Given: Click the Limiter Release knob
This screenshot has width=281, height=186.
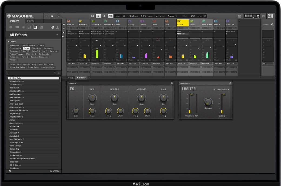Looking at the screenshot, I should point(208,102).
